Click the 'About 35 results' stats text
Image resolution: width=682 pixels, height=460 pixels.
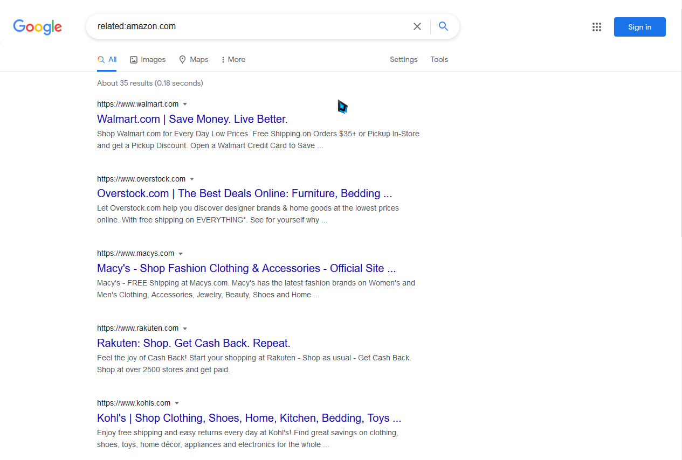click(x=150, y=83)
